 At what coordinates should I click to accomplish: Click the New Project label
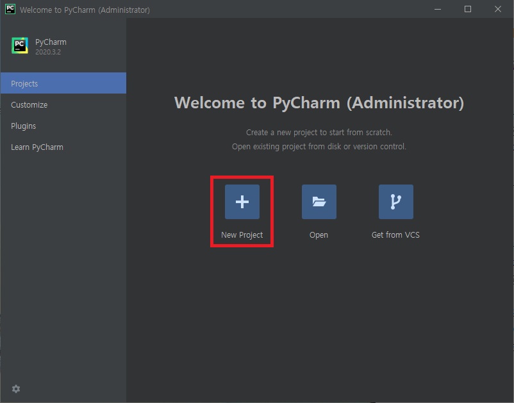point(242,235)
